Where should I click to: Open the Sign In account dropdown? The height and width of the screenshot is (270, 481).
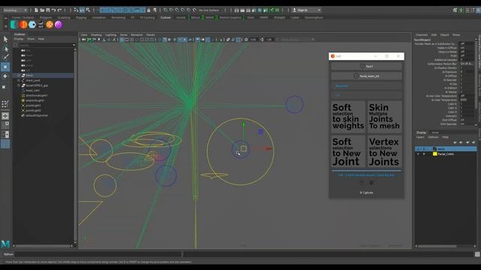click(306, 10)
